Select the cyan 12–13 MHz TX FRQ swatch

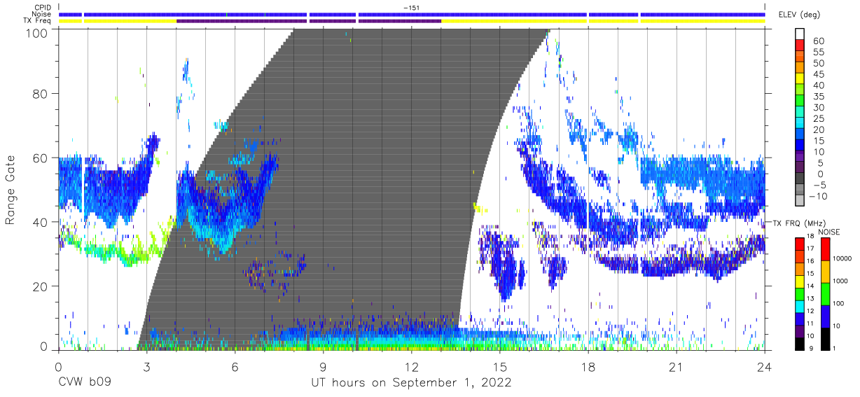coord(800,306)
